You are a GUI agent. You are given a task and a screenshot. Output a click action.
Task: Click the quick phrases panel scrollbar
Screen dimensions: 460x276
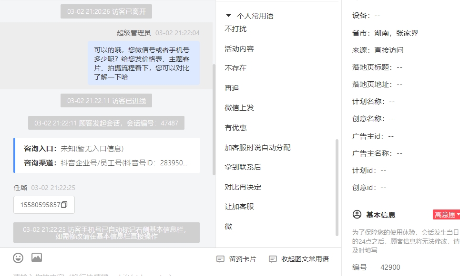(337, 188)
